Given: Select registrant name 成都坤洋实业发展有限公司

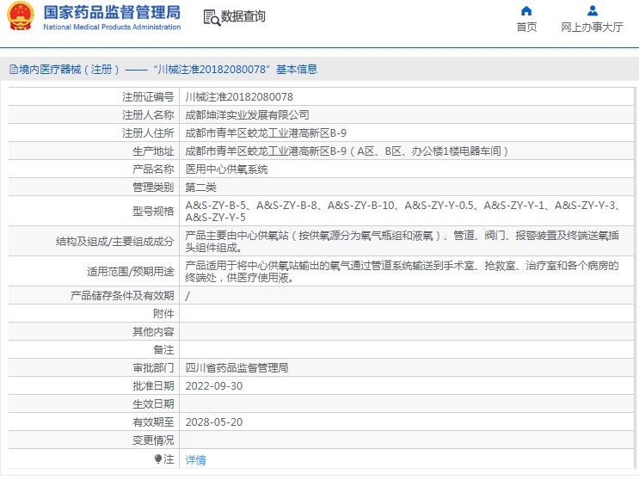Looking at the screenshot, I should click(247, 115).
